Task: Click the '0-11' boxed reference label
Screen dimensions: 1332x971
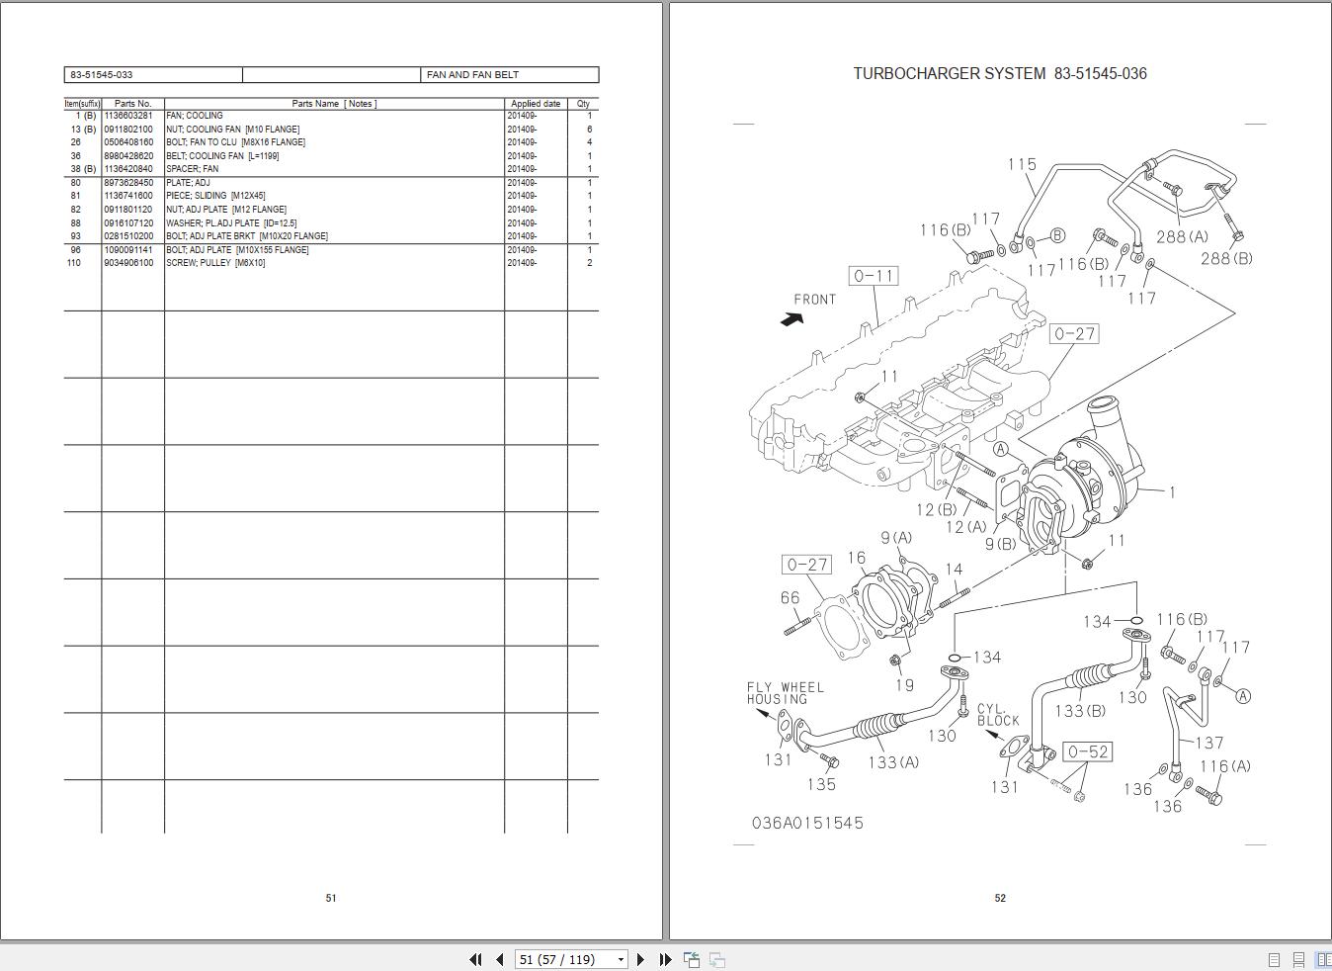Action: pyautogui.click(x=874, y=276)
